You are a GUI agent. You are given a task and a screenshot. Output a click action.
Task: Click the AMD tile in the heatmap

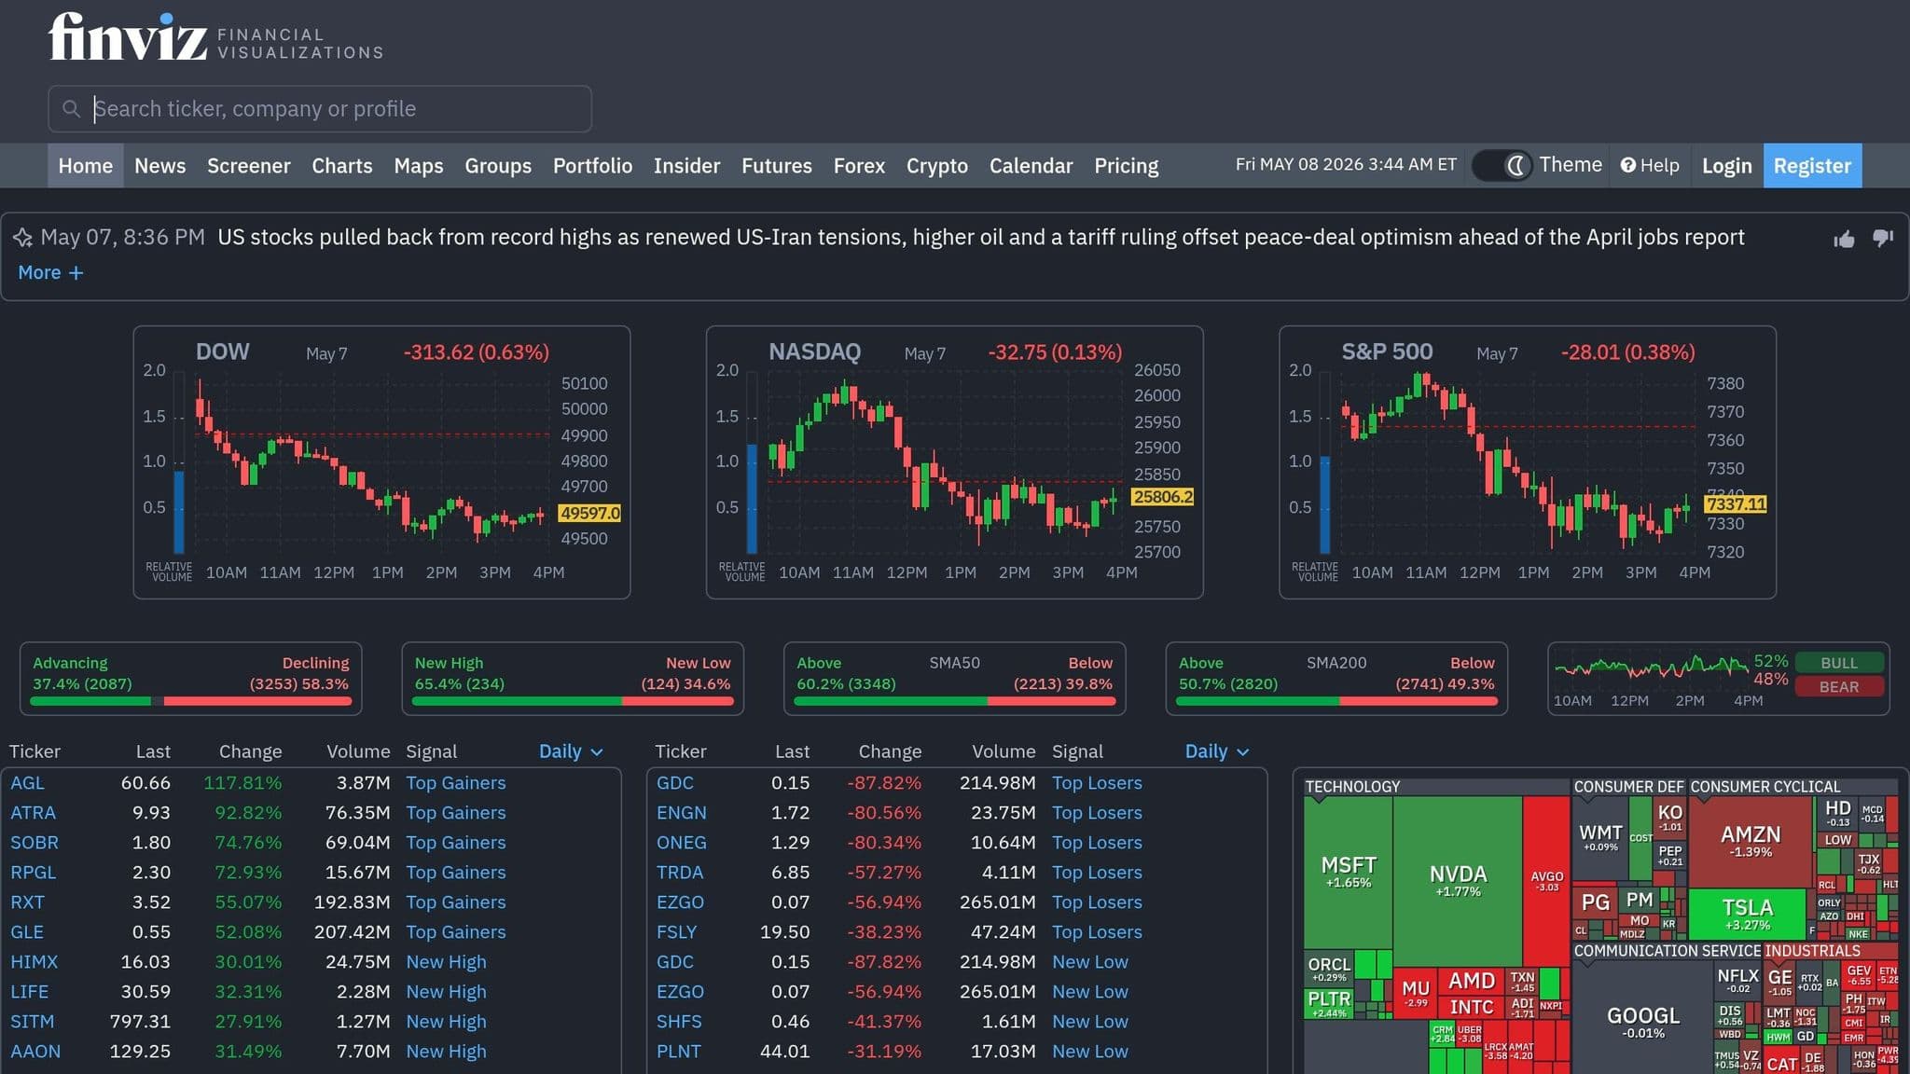coord(1471,981)
